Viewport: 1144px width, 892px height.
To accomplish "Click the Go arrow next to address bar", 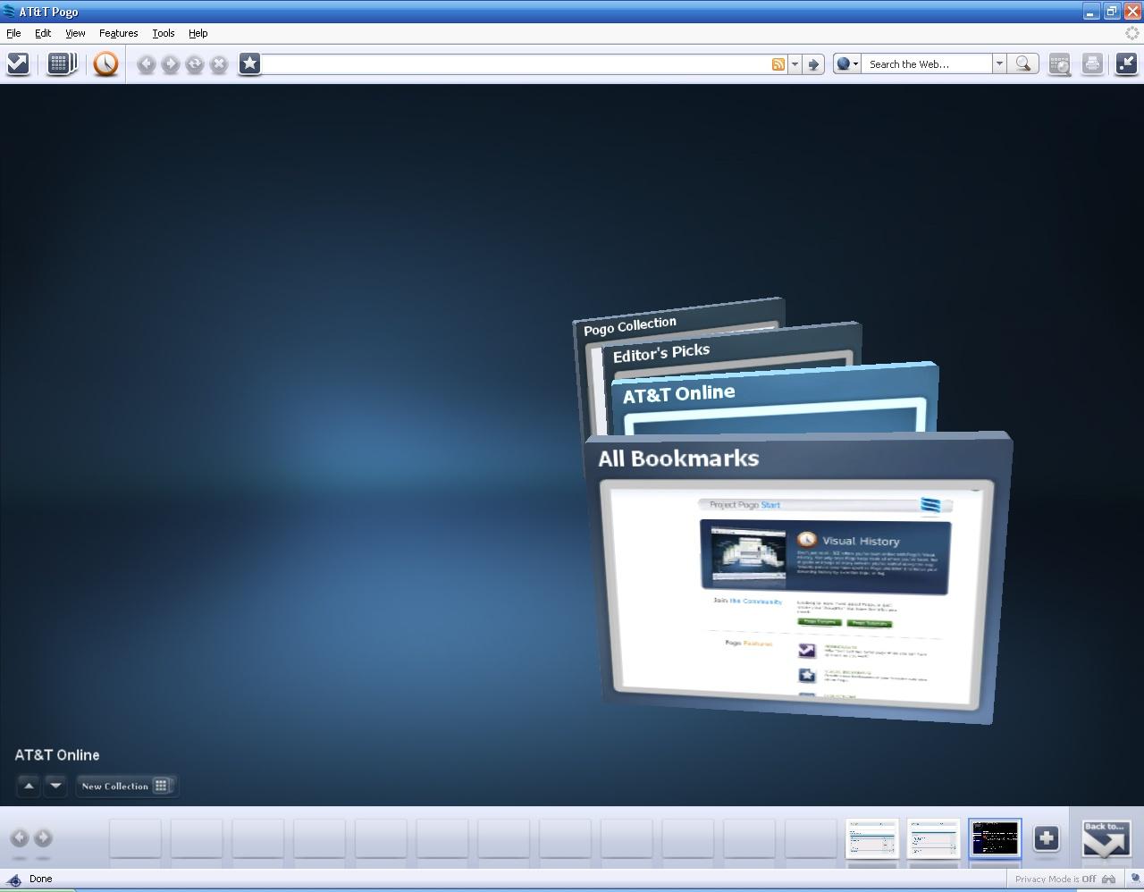I will [x=812, y=64].
